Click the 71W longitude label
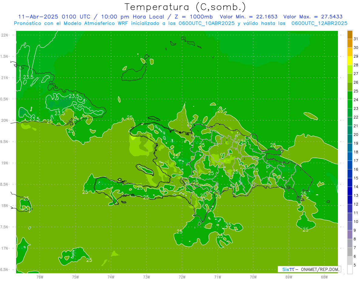This screenshot has height=281, width=364. click(217, 277)
